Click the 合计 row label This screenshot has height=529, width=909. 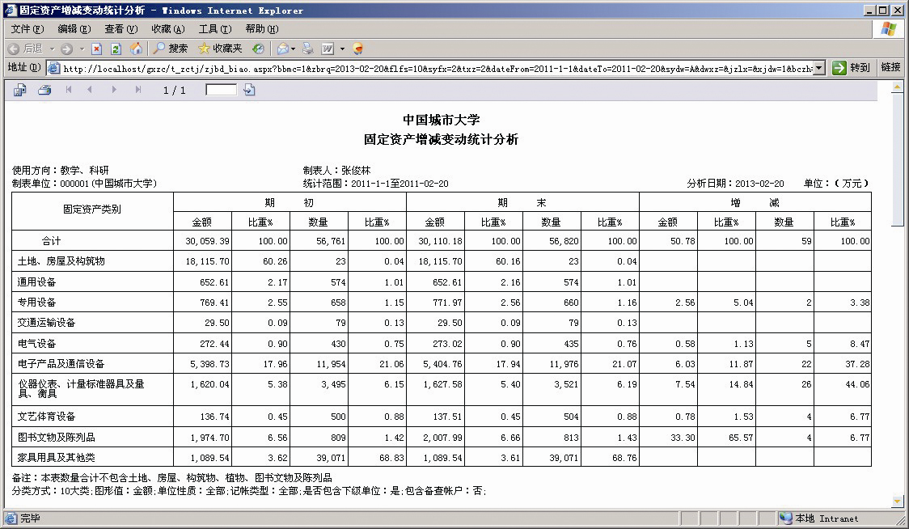pos(51,241)
